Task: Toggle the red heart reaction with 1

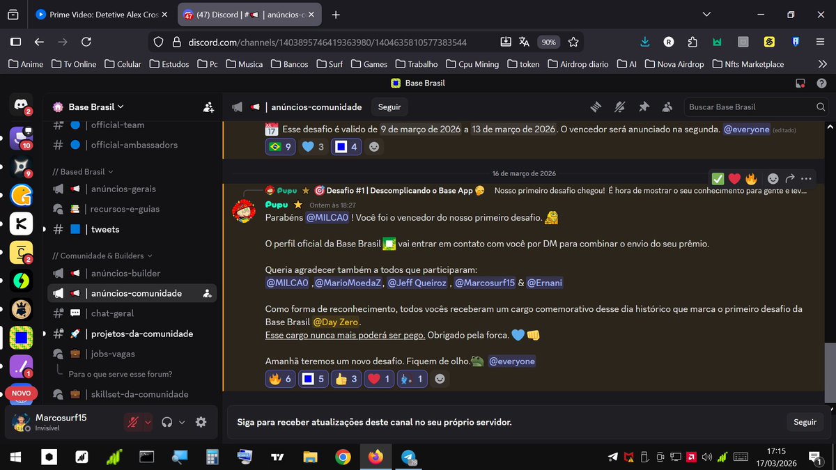Action: [378, 379]
